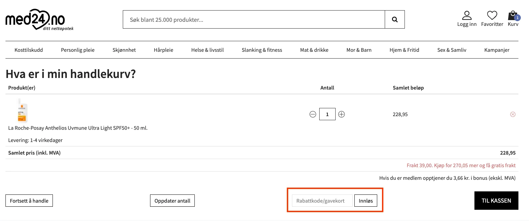Open Kampanjer menu category

[497, 50]
